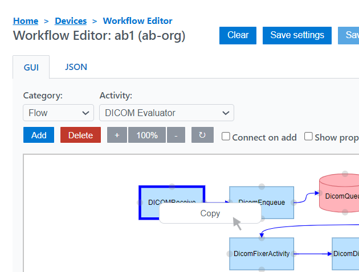Toggle the Show properties checkbox
359x272 pixels.
point(308,137)
